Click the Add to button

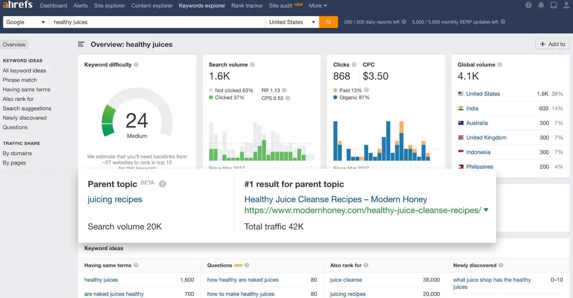coord(552,44)
